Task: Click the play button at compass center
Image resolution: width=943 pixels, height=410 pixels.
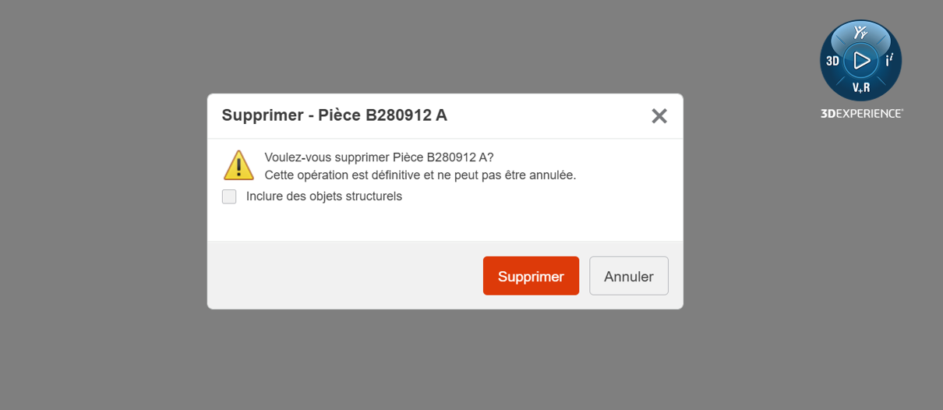Action: point(861,60)
